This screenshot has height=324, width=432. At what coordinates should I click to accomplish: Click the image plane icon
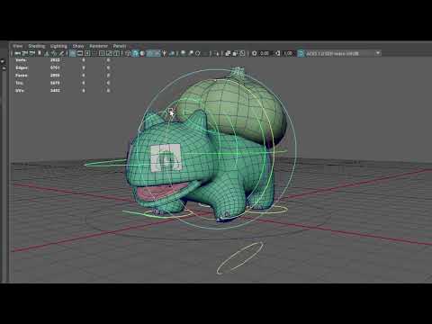(x=47, y=53)
